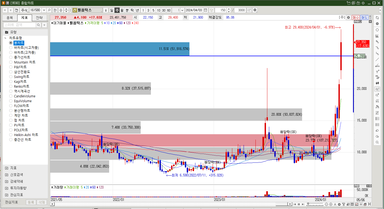This screenshot has height=209, width=384.
Task: Zoom out chart with minus circle
Action: coord(327,204)
